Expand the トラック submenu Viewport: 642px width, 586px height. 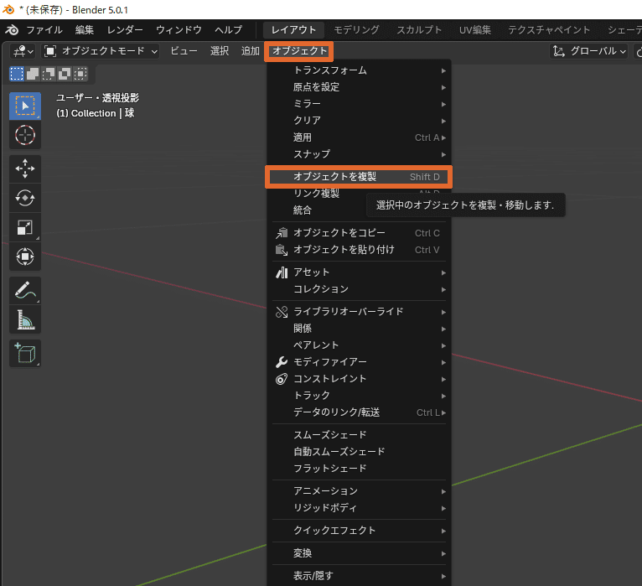click(359, 396)
